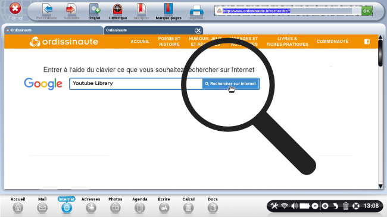Screen dimensions: 387x217
Task: Go forward with the Suivante arrow
Action: pyautogui.click(x=71, y=11)
